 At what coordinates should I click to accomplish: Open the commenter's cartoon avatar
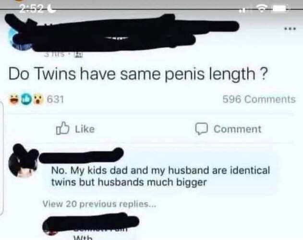tap(23, 161)
